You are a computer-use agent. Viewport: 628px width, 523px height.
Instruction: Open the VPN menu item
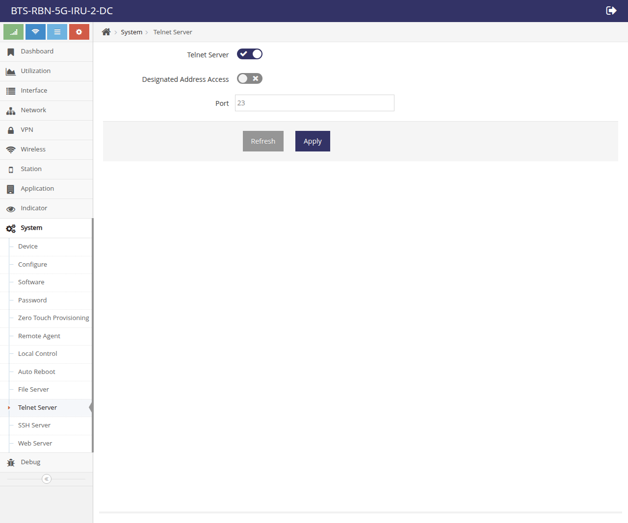pyautogui.click(x=46, y=130)
